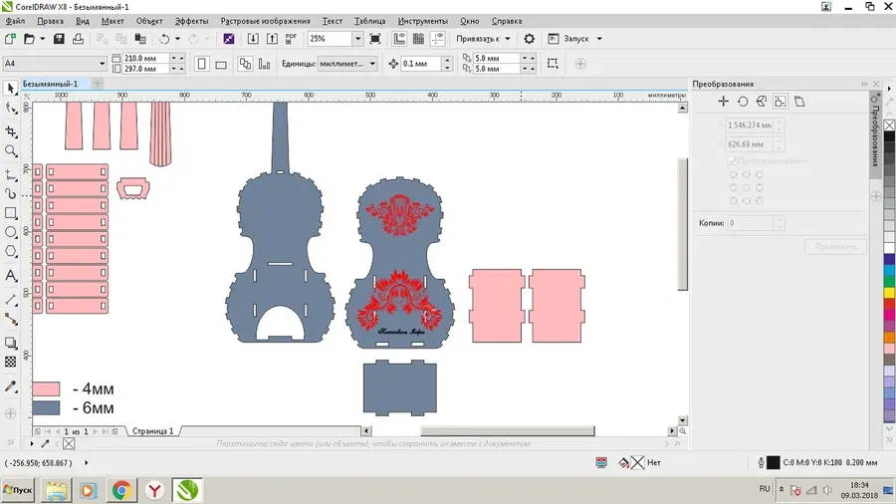
Task: Open the A4 page size dropdown
Action: click(103, 64)
